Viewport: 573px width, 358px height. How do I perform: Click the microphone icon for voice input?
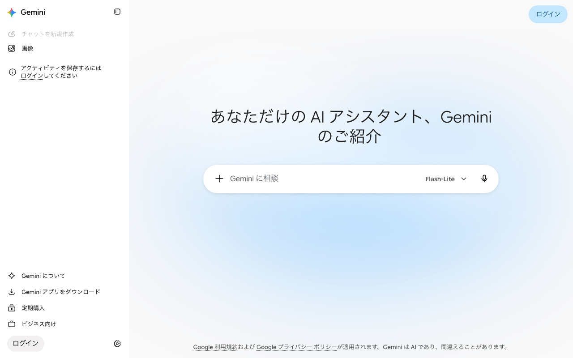click(x=484, y=179)
